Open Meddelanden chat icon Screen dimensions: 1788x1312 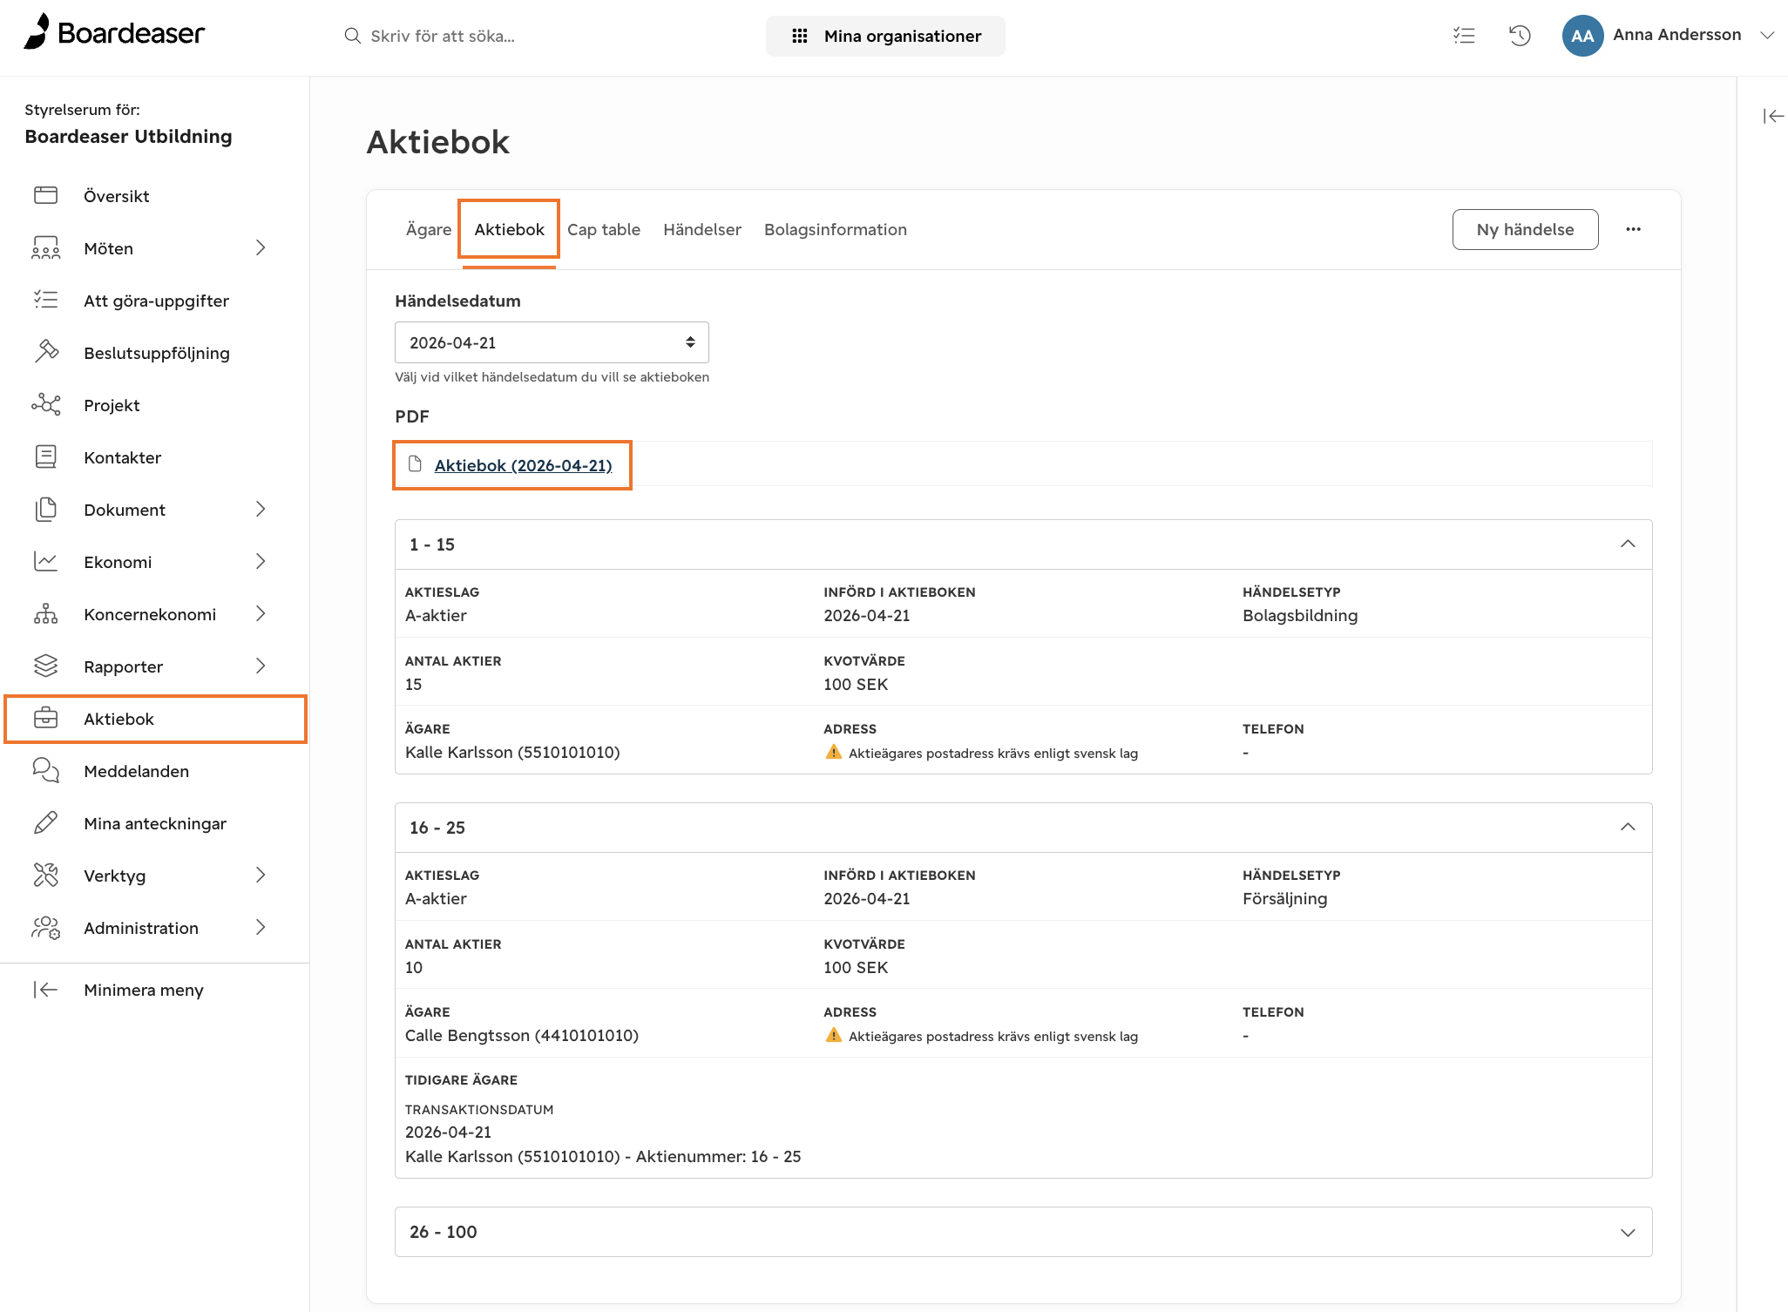pos(46,770)
